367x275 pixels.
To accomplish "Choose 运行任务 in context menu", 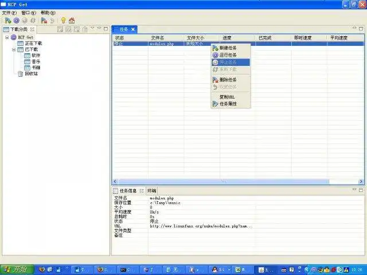I will point(231,55).
